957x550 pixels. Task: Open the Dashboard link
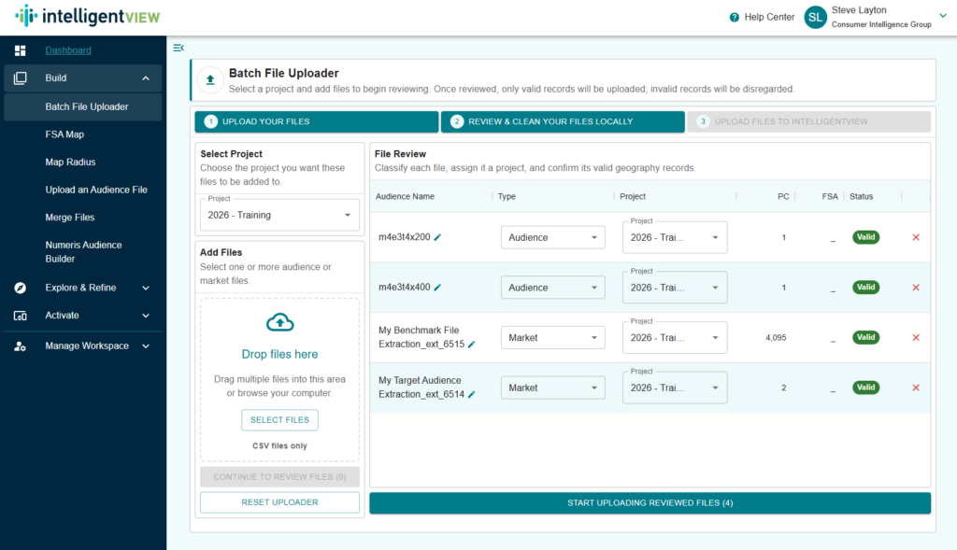coord(68,50)
